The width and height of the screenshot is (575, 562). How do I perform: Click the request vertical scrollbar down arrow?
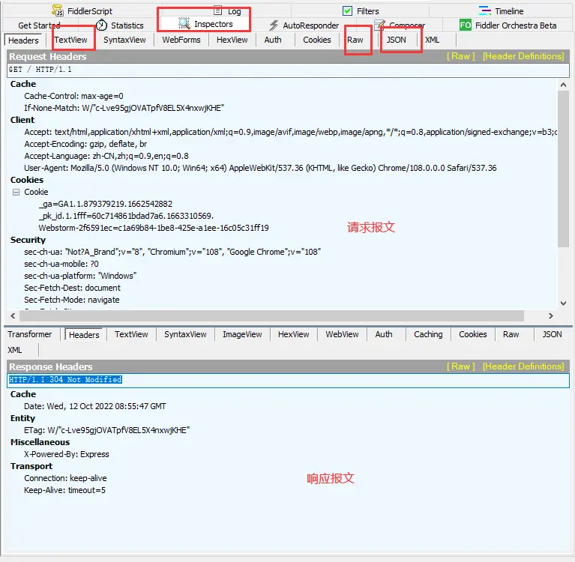563,303
